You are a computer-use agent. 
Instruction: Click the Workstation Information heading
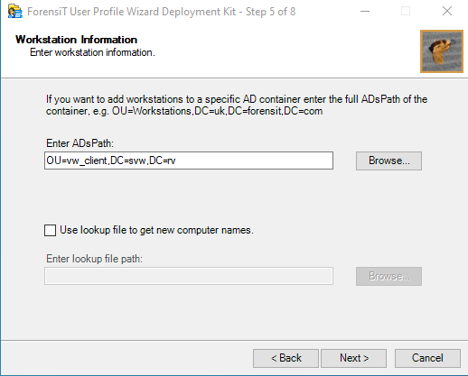click(x=77, y=40)
